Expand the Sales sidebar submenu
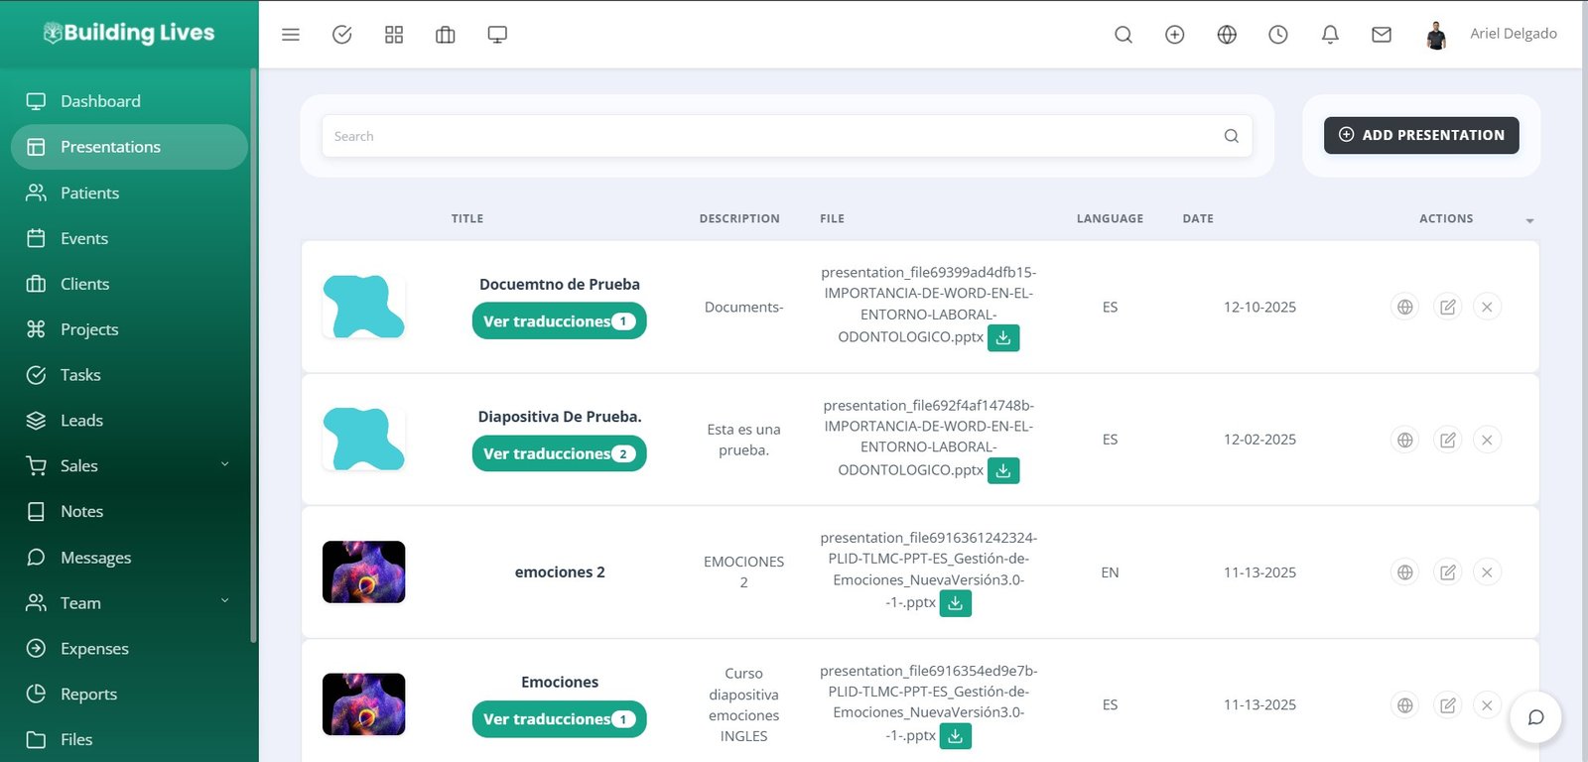 [224, 464]
